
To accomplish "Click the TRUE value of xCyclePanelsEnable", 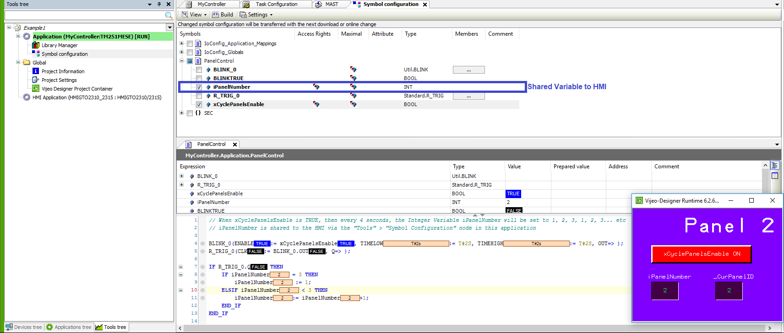I will [513, 194].
